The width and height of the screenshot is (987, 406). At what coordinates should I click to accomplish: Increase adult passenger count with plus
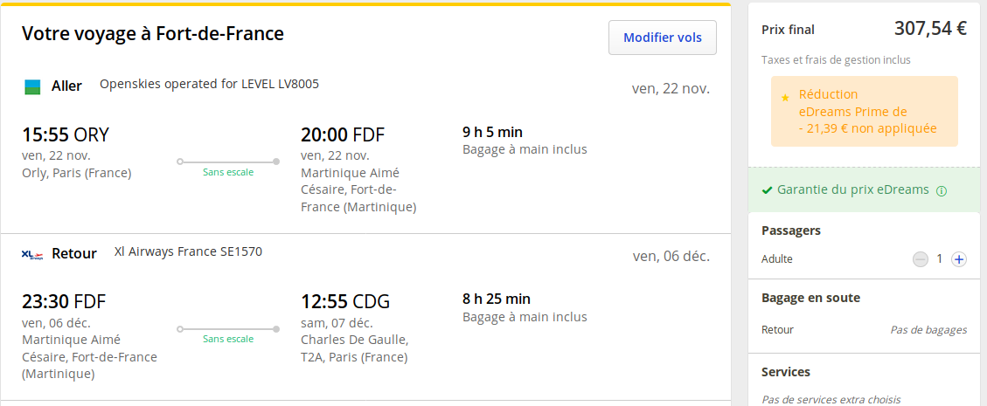point(959,258)
